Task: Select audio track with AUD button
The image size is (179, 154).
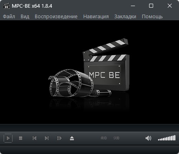Action: (104, 138)
